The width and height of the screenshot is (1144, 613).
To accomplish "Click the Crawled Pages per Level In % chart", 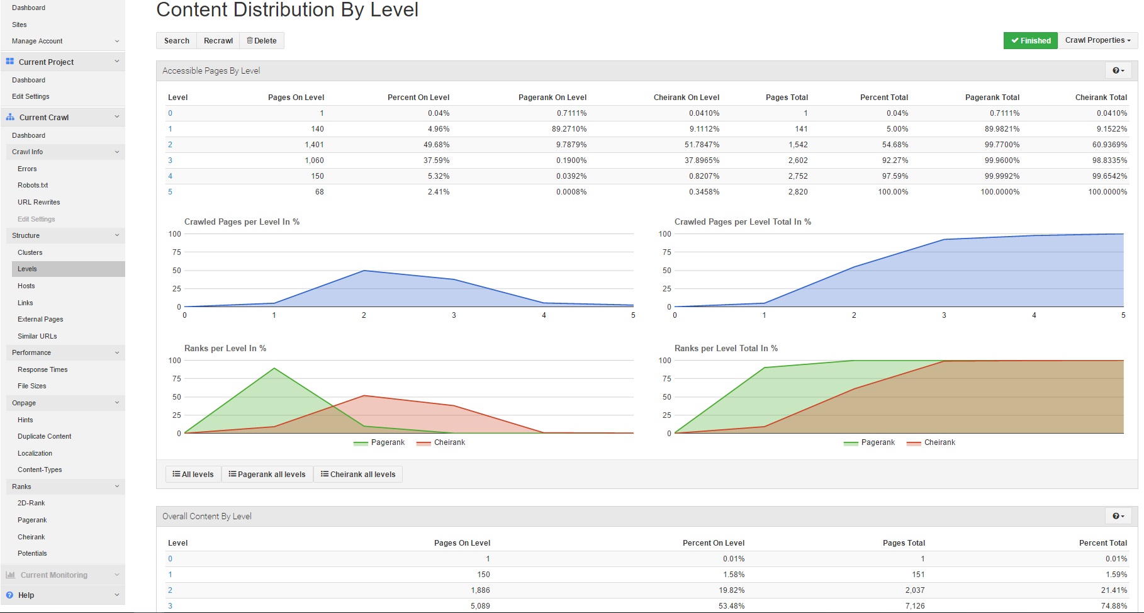I will pos(409,271).
